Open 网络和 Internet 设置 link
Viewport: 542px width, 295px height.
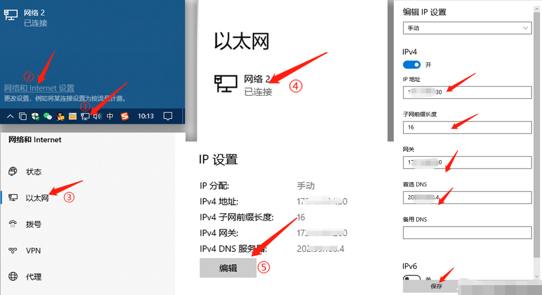tap(39, 88)
